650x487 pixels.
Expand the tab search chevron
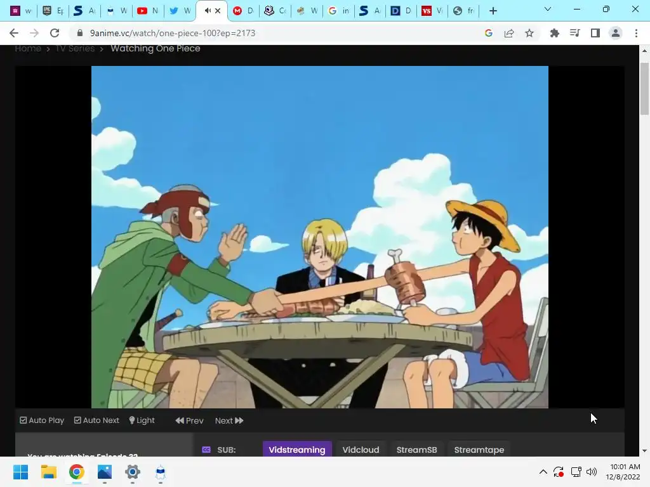point(548,9)
